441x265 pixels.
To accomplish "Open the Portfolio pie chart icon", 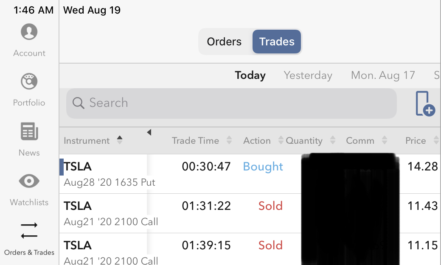I will 29,82.
